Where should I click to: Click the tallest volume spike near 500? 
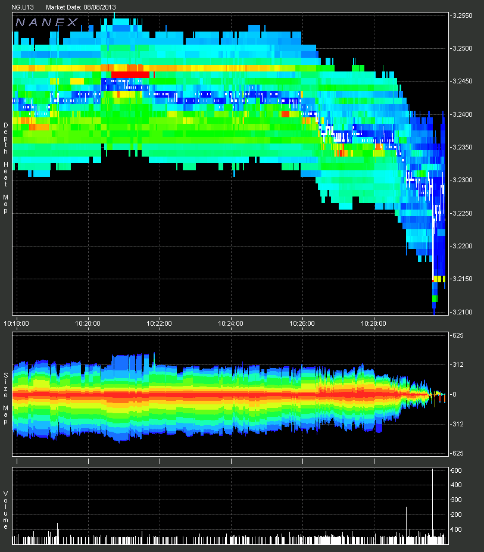[x=433, y=506]
